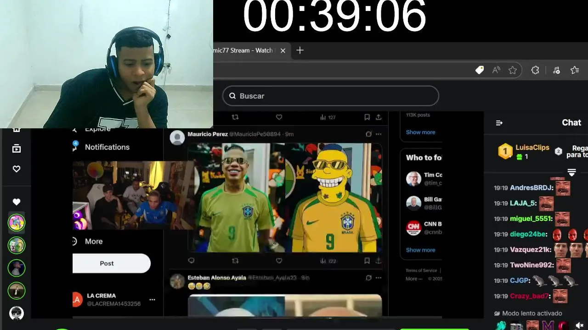Click Show more under 113K posts trend
The image size is (588, 330).
pos(420,132)
